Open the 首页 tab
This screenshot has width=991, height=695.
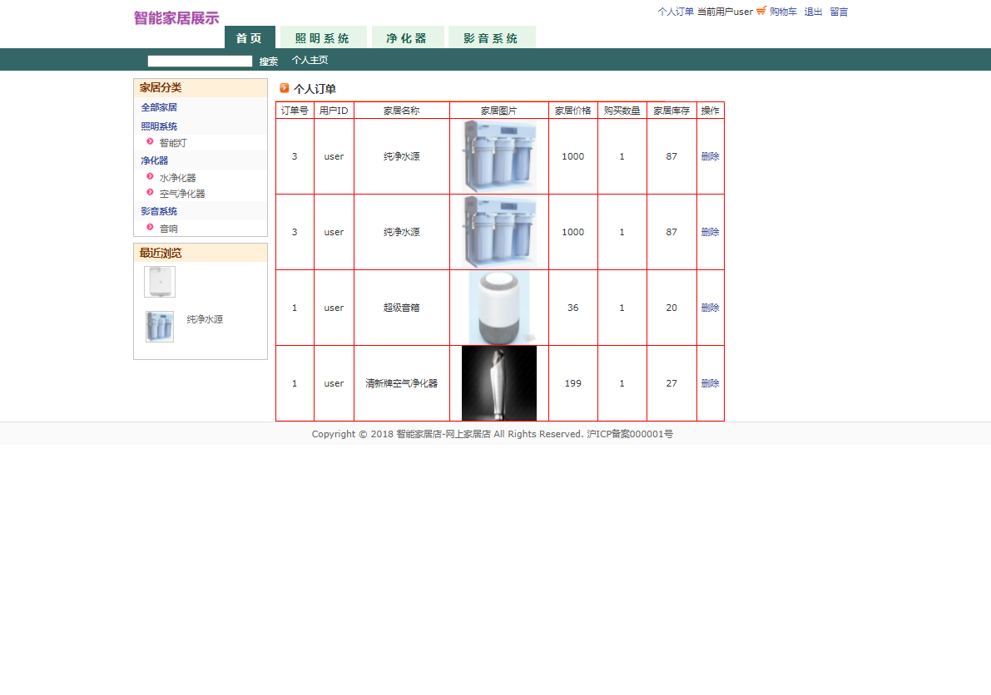pyautogui.click(x=249, y=37)
